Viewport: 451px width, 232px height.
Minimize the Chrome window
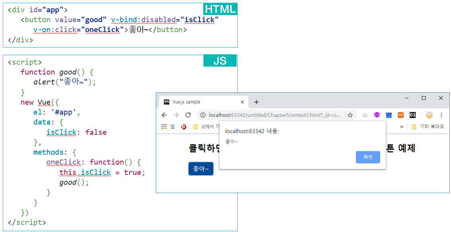point(407,98)
